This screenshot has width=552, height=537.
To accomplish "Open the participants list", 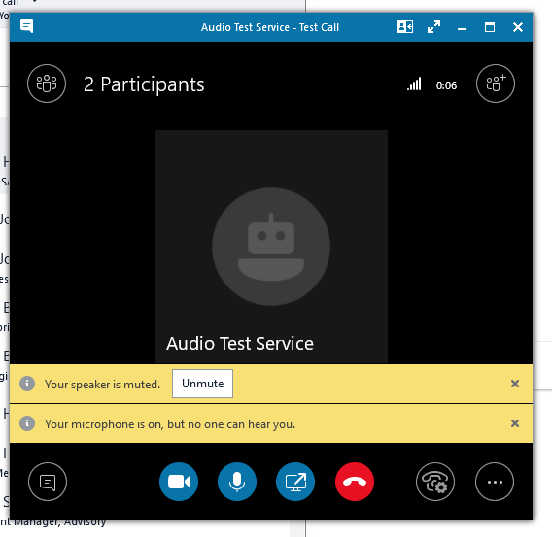I will [x=47, y=84].
